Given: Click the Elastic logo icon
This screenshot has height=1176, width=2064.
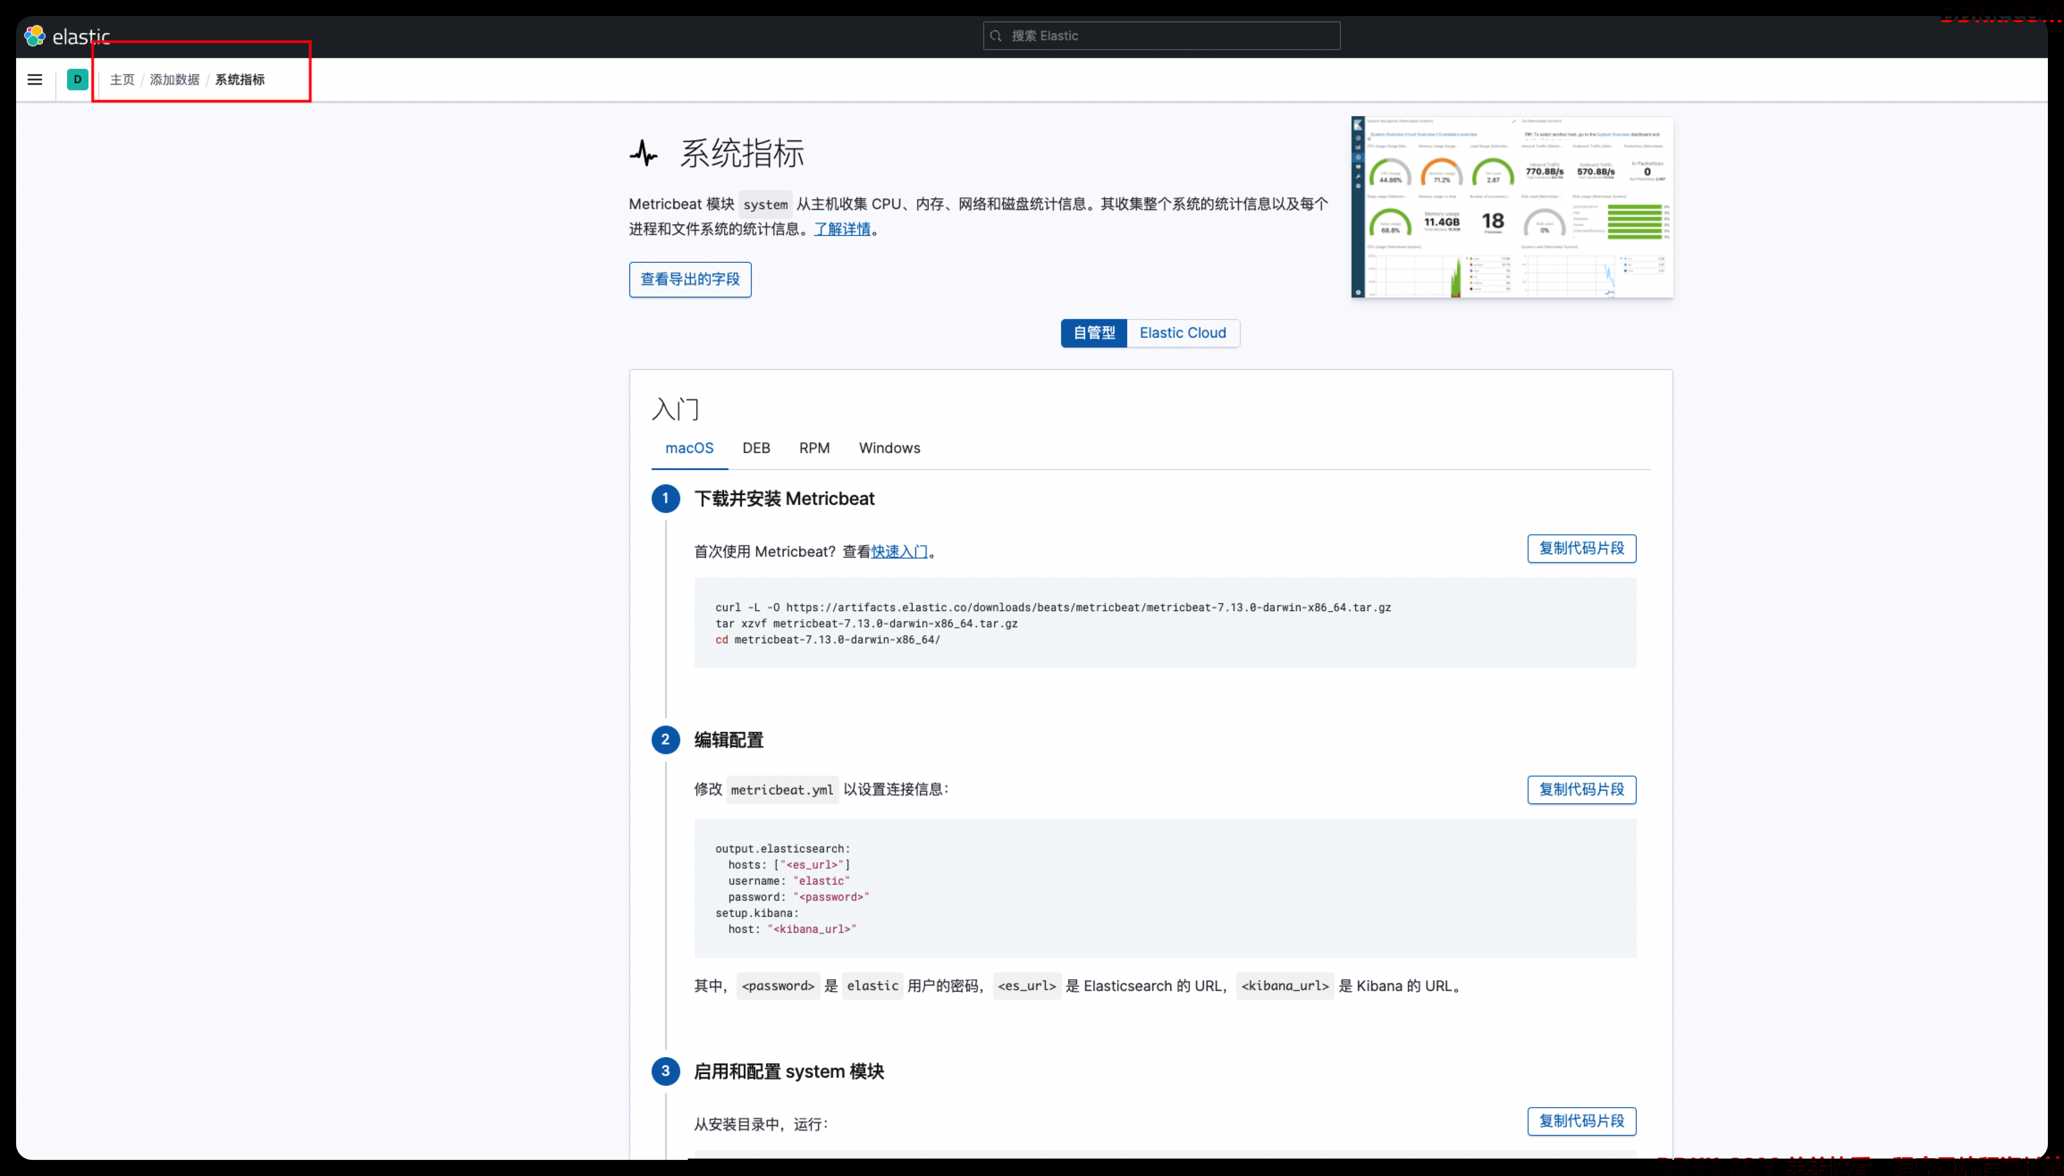Looking at the screenshot, I should click(35, 36).
